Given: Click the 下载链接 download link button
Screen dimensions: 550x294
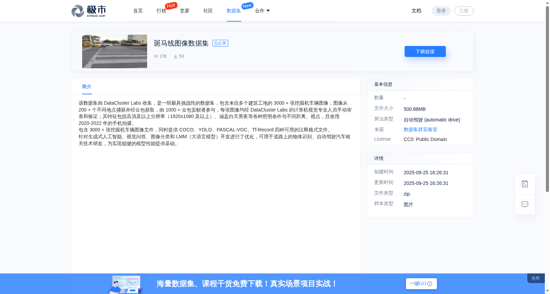Looking at the screenshot, I should (x=425, y=51).
